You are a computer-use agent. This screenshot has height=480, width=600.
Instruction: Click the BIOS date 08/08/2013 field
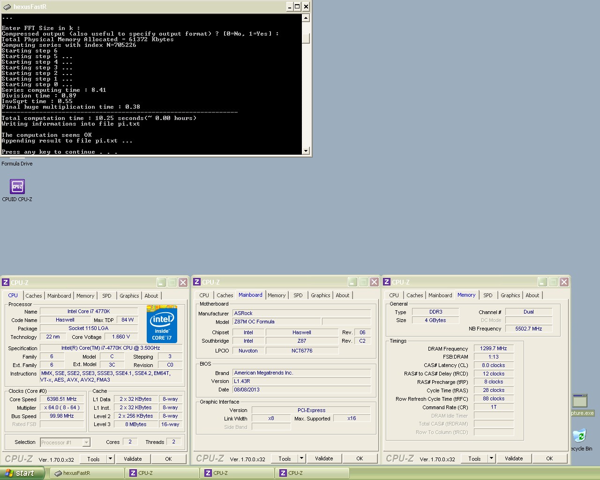tap(301, 390)
